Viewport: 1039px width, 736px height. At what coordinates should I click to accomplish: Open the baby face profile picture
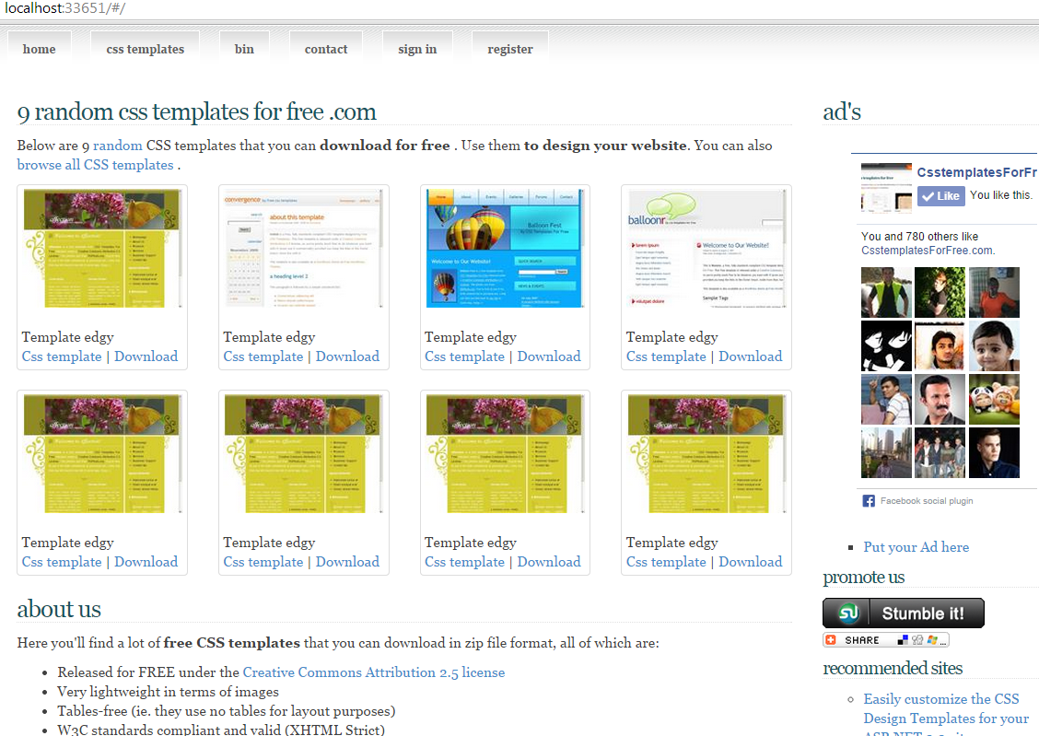[994, 345]
